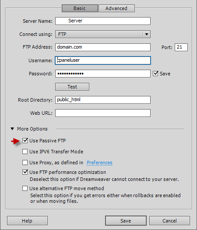Uncheck Use Passive FTP
Screen dimensions: 197x230
coord(25,141)
